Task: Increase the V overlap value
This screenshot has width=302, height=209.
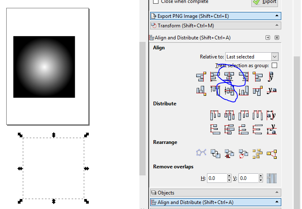Action: pyautogui.click(x=261, y=176)
